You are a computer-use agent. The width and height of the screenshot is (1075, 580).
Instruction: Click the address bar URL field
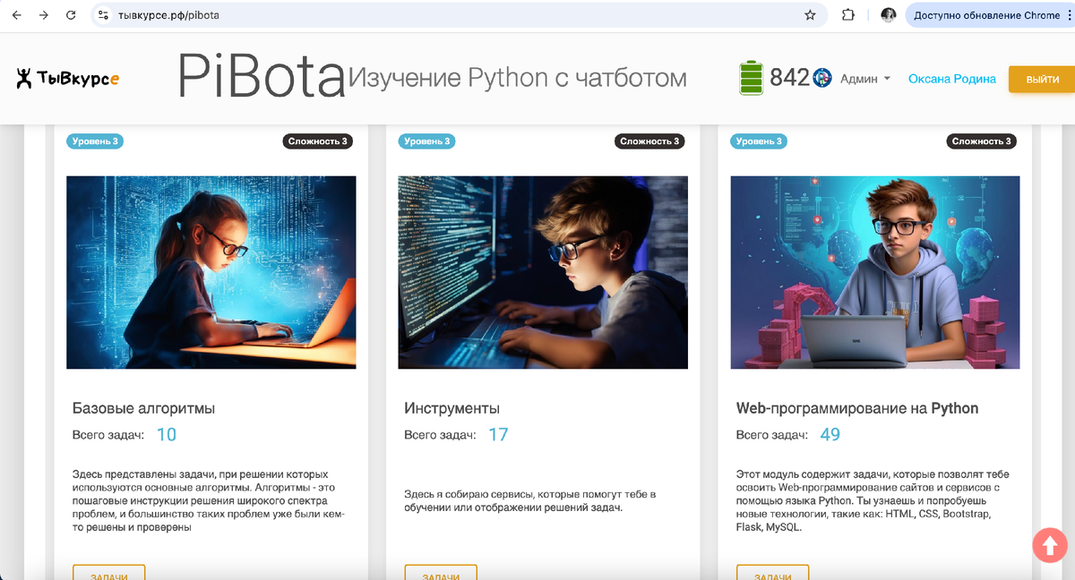click(x=448, y=15)
